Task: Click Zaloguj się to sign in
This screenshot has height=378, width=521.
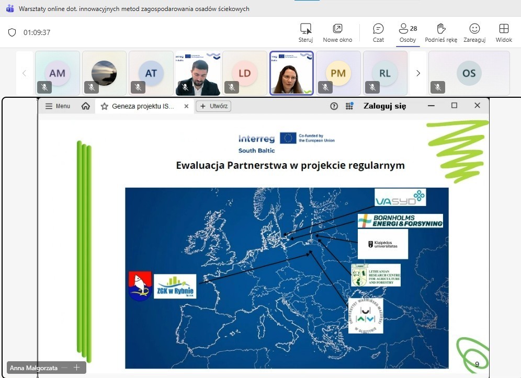Action: (384, 106)
